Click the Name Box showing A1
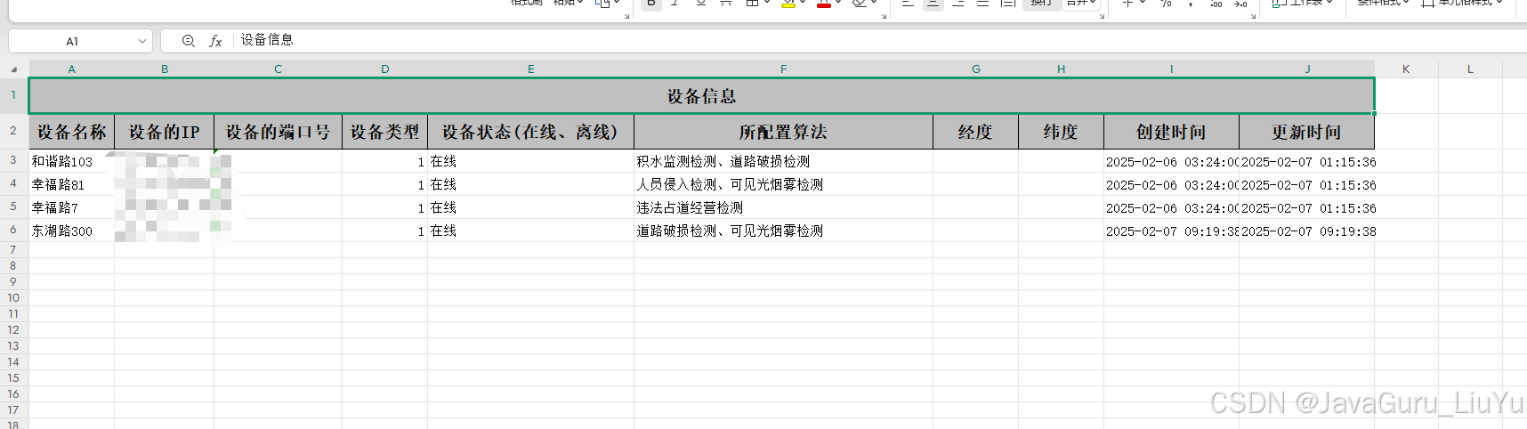This screenshot has height=429, width=1527. pos(71,41)
